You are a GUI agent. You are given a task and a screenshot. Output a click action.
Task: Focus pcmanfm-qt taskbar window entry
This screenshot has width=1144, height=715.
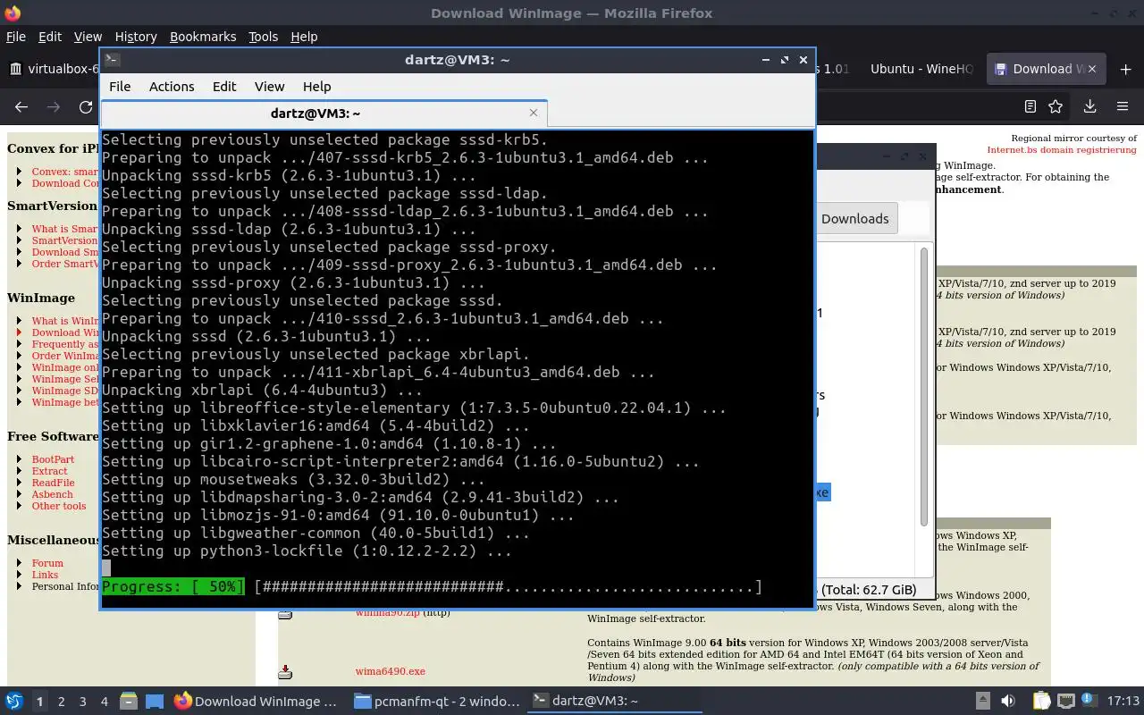[x=437, y=701]
